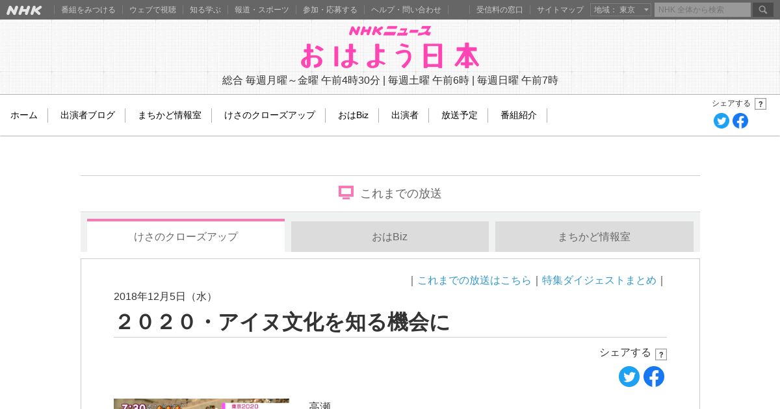Click the NHK全体から検索 search field

tap(703, 10)
